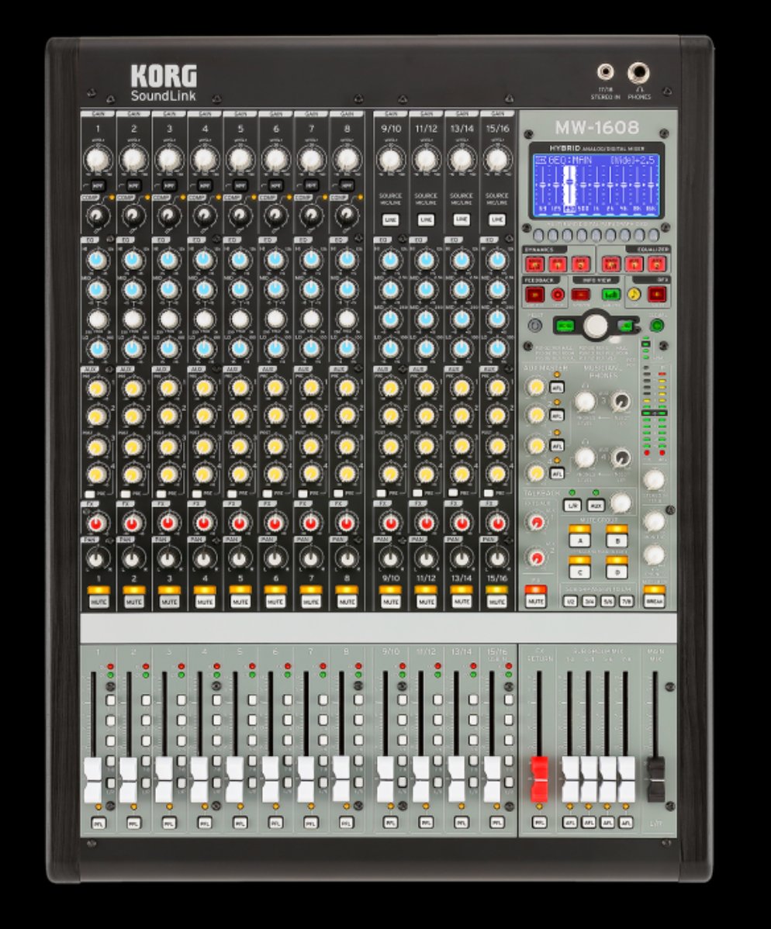The height and width of the screenshot is (929, 771).
Task: Mute channel 1 with its MUTE button
Action: click(x=99, y=602)
